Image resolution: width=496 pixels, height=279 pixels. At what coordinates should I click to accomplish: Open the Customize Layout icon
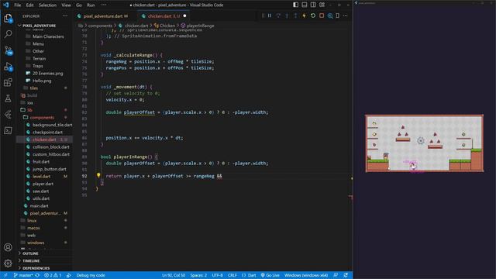(x=322, y=5)
